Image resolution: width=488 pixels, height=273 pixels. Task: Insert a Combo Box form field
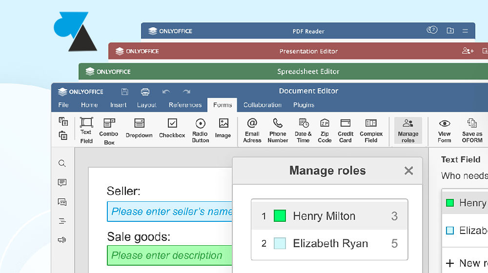109,132
